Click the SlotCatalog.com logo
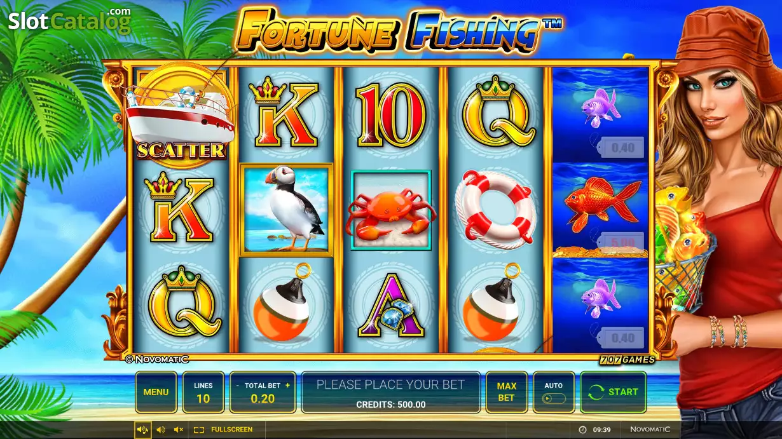The width and height of the screenshot is (782, 439). coord(69,21)
